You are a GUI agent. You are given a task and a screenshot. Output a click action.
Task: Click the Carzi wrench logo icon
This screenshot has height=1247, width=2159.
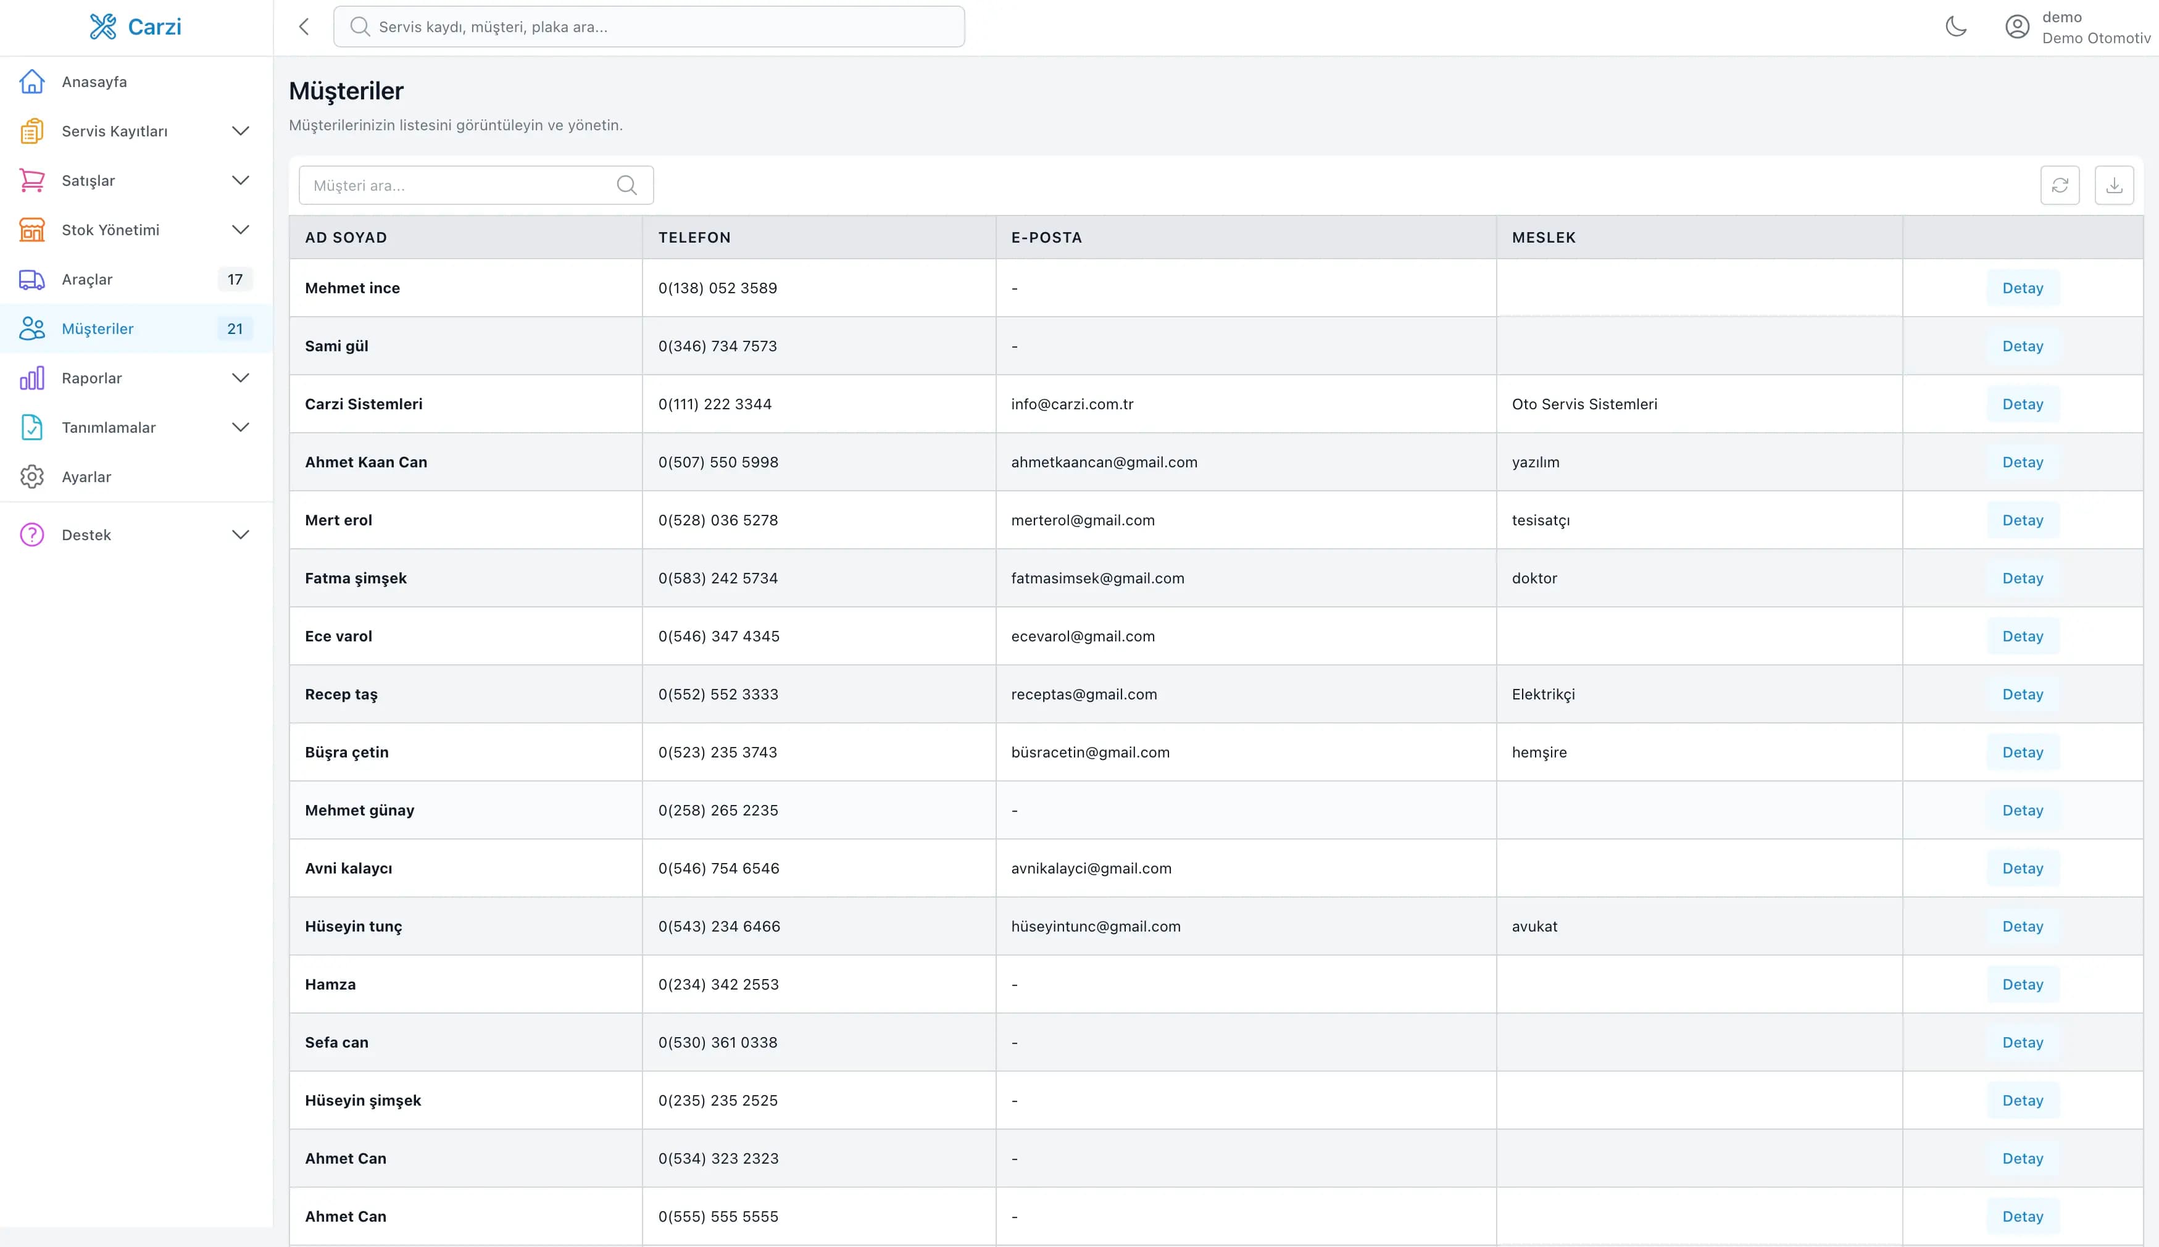point(102,27)
